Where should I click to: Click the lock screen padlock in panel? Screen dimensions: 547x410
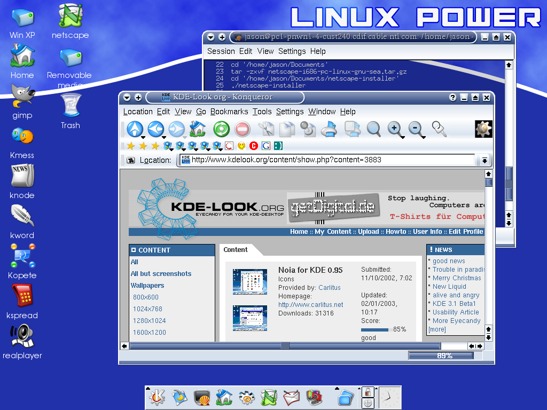pyautogui.click(x=368, y=392)
